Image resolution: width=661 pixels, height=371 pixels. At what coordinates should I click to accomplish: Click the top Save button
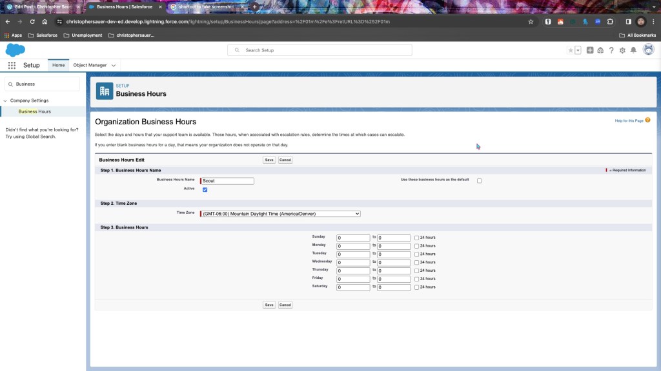[269, 160]
